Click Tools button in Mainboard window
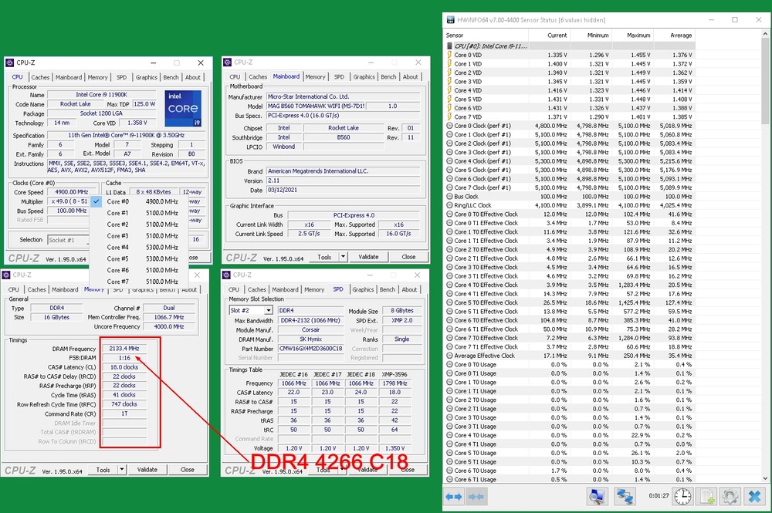 tap(324, 257)
